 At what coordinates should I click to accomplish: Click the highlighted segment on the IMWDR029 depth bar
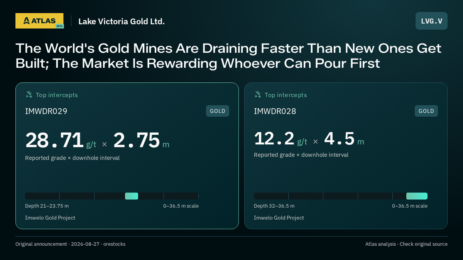(x=132, y=196)
